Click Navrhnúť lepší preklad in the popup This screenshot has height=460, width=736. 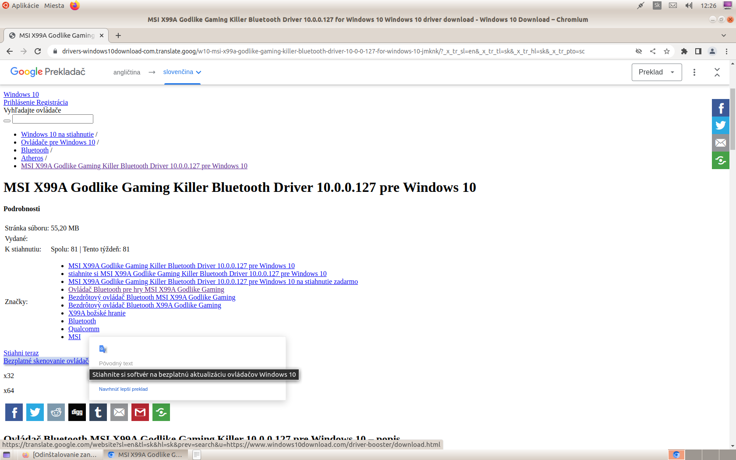(123, 389)
